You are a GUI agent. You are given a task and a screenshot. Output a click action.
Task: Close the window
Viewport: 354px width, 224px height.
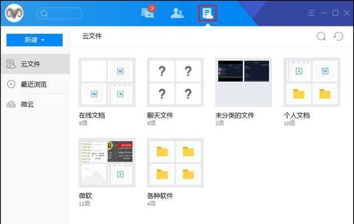[x=347, y=13]
